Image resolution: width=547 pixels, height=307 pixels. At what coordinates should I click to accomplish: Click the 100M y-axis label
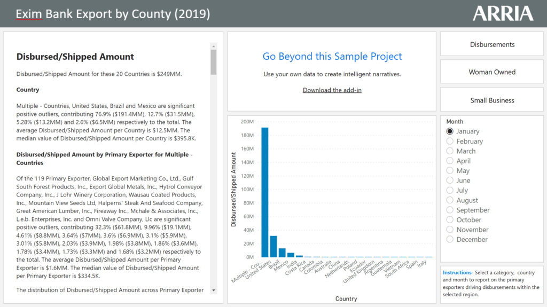247,189
